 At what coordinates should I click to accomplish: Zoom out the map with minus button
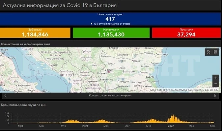[x=216, y=84]
